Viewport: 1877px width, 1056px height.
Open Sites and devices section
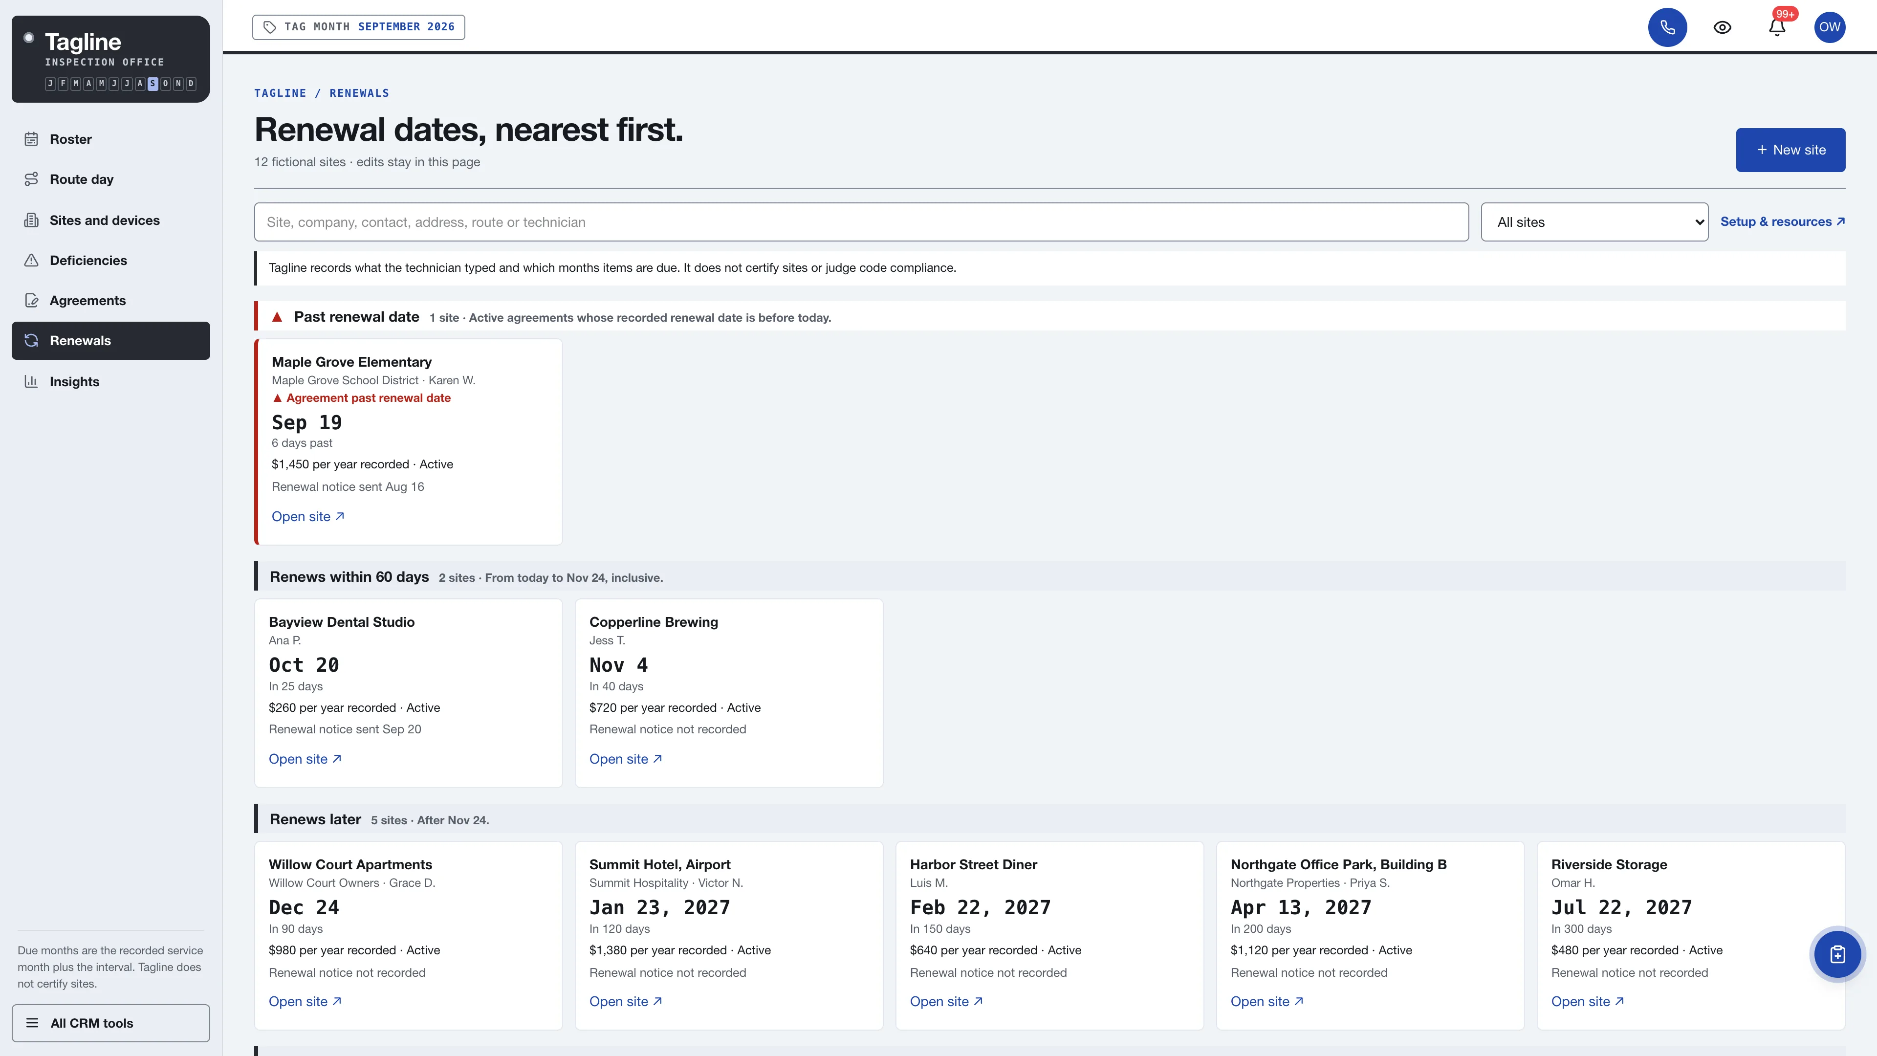[x=111, y=220]
